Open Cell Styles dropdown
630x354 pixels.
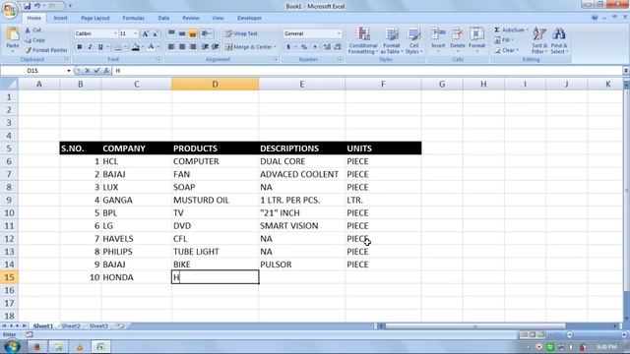(x=413, y=40)
